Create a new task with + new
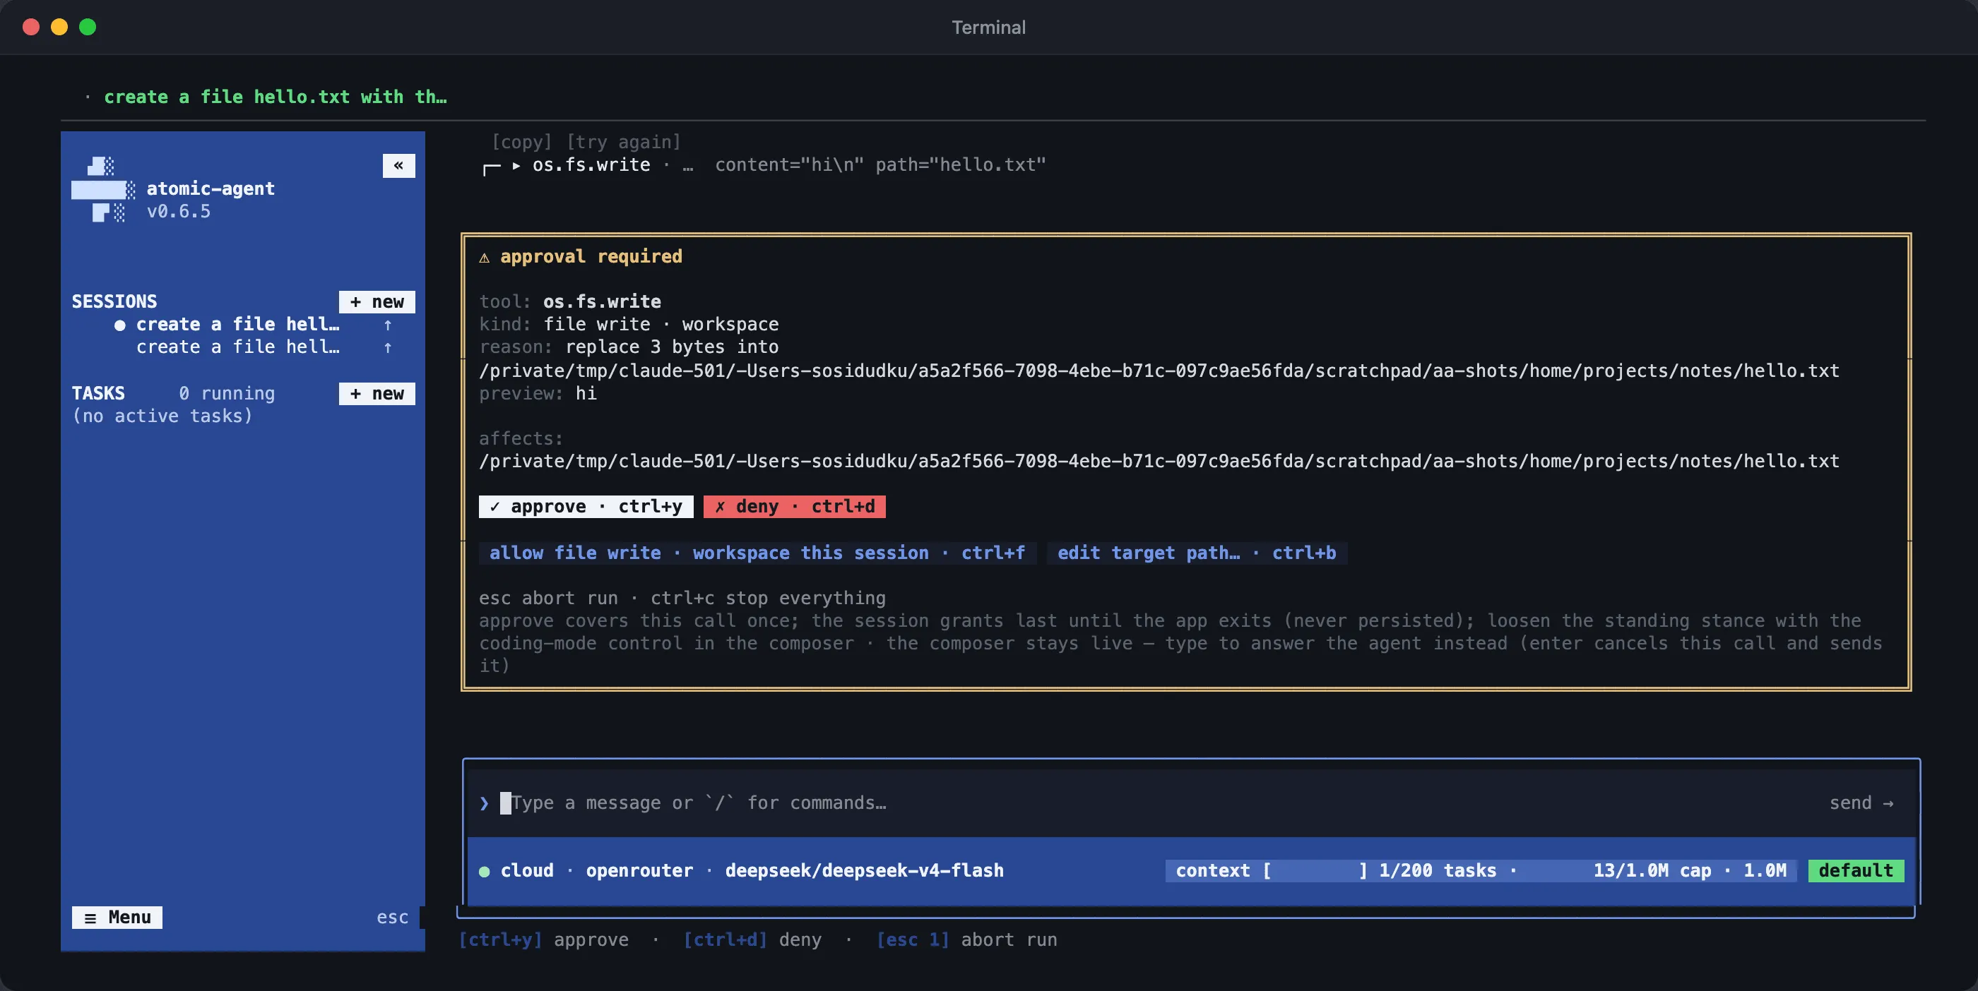 (377, 395)
